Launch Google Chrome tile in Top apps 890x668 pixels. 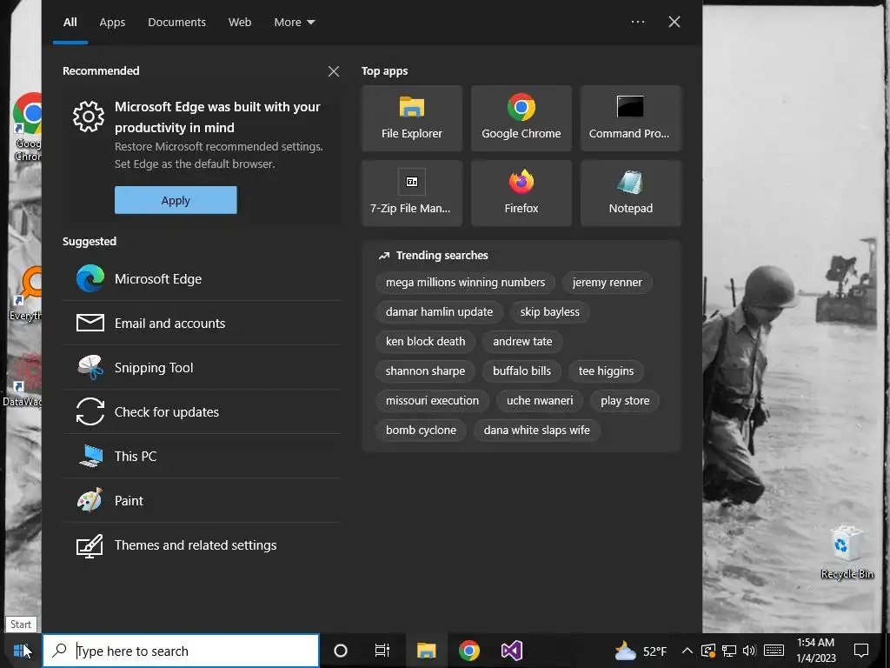pos(521,118)
